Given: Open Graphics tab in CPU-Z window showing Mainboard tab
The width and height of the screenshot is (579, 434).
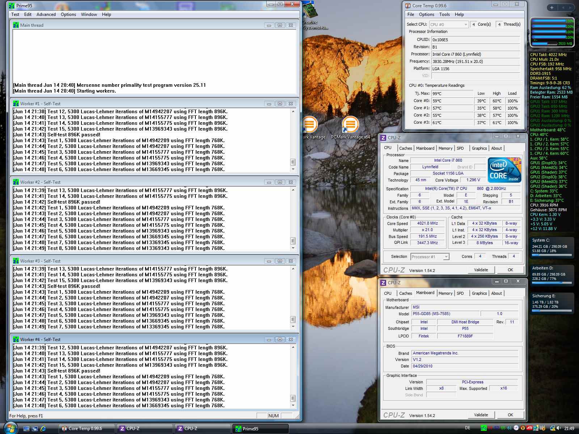Looking at the screenshot, I should click(x=479, y=293).
